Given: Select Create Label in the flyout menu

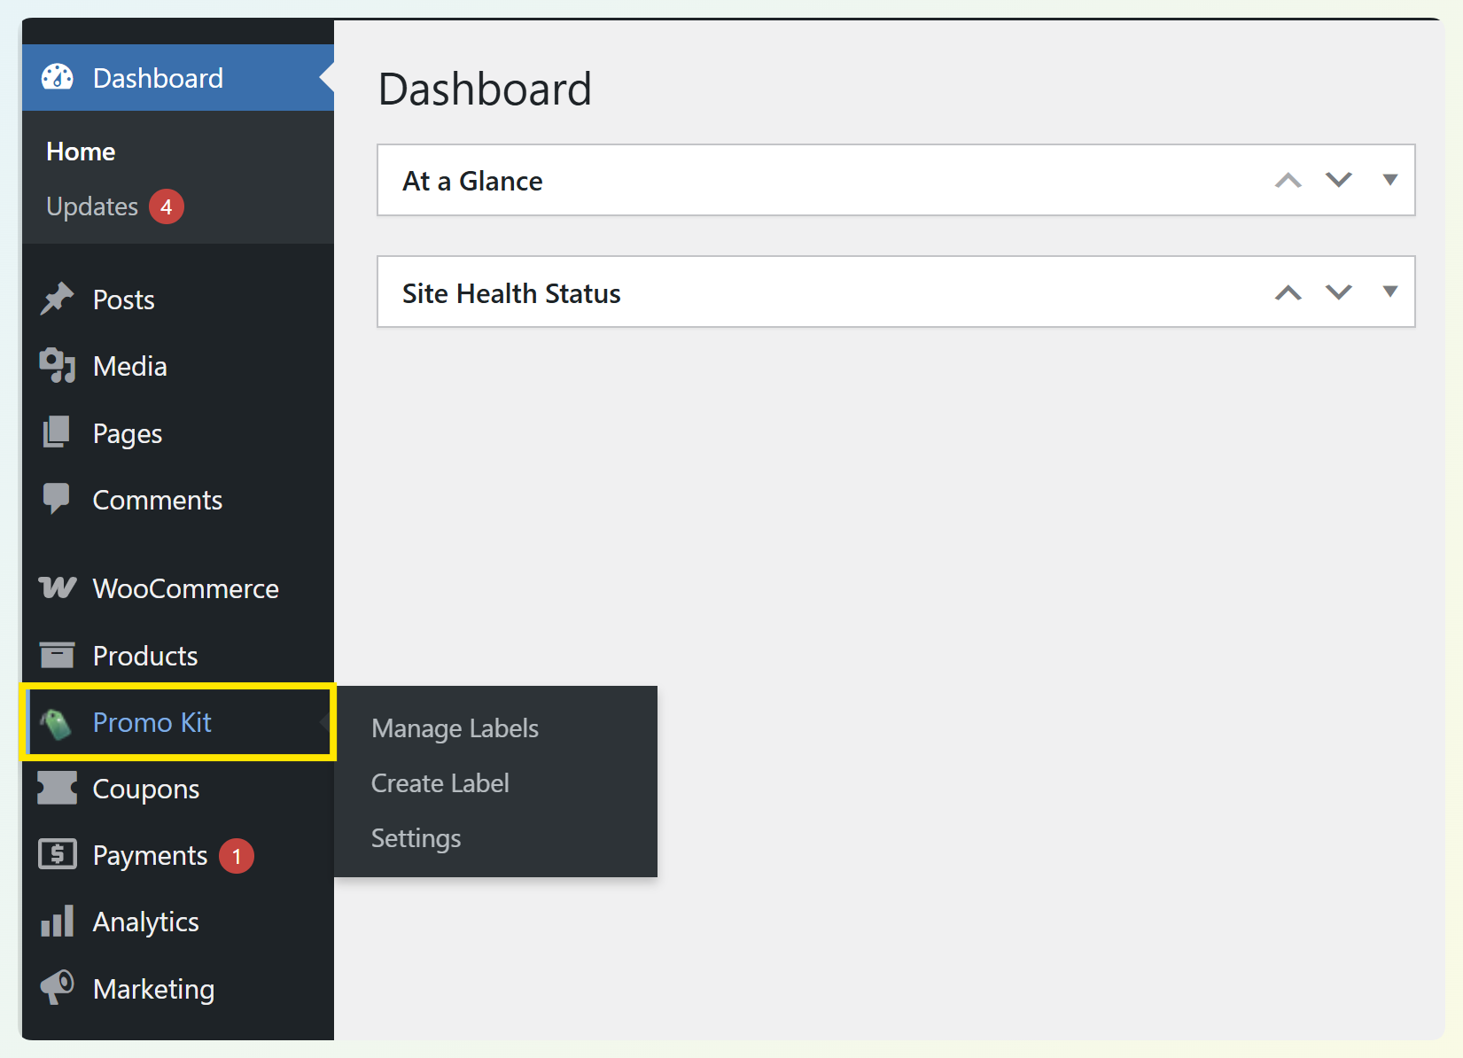Looking at the screenshot, I should point(440,783).
